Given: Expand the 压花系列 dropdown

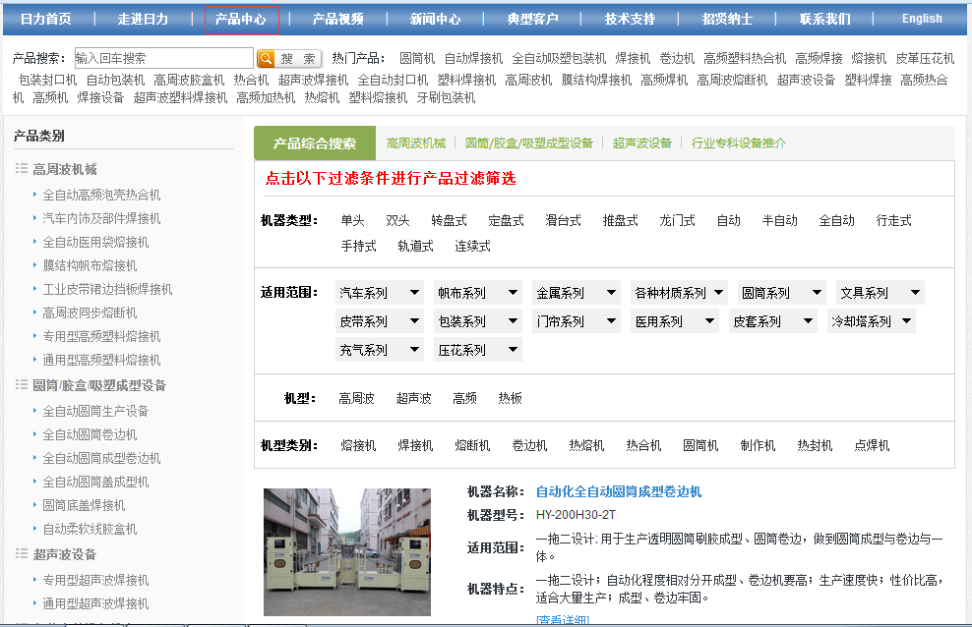Looking at the screenshot, I should [477, 350].
